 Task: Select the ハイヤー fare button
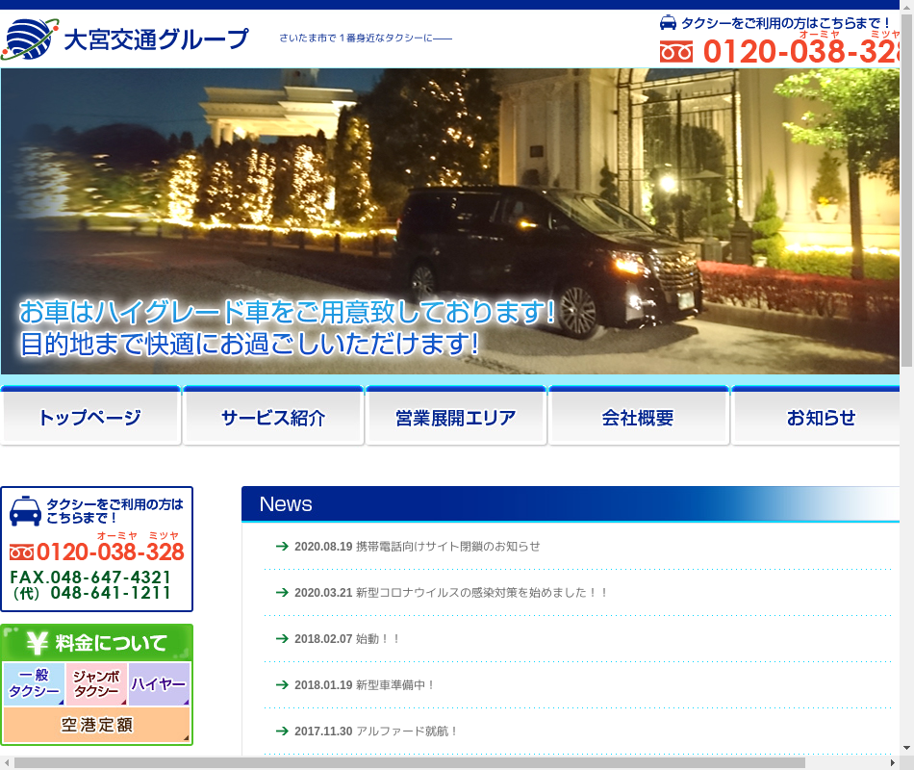(159, 684)
